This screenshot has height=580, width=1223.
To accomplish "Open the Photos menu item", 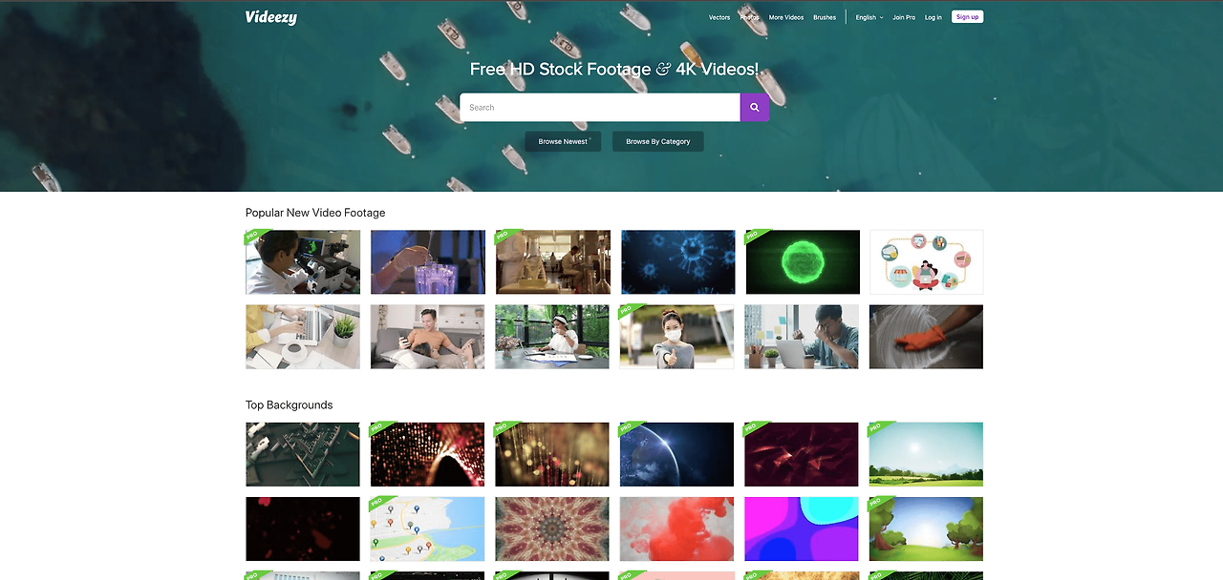I will [x=750, y=17].
